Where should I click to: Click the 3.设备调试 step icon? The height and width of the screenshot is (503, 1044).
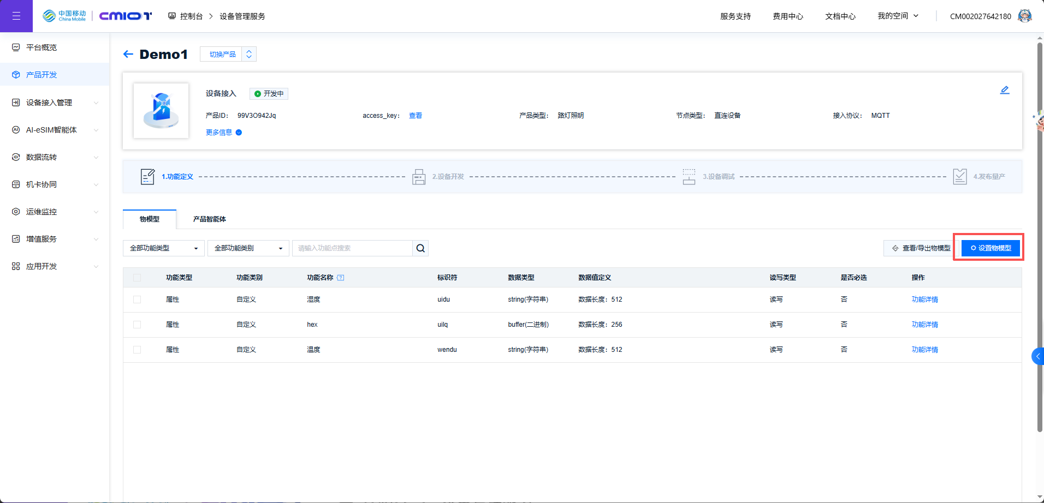(689, 177)
